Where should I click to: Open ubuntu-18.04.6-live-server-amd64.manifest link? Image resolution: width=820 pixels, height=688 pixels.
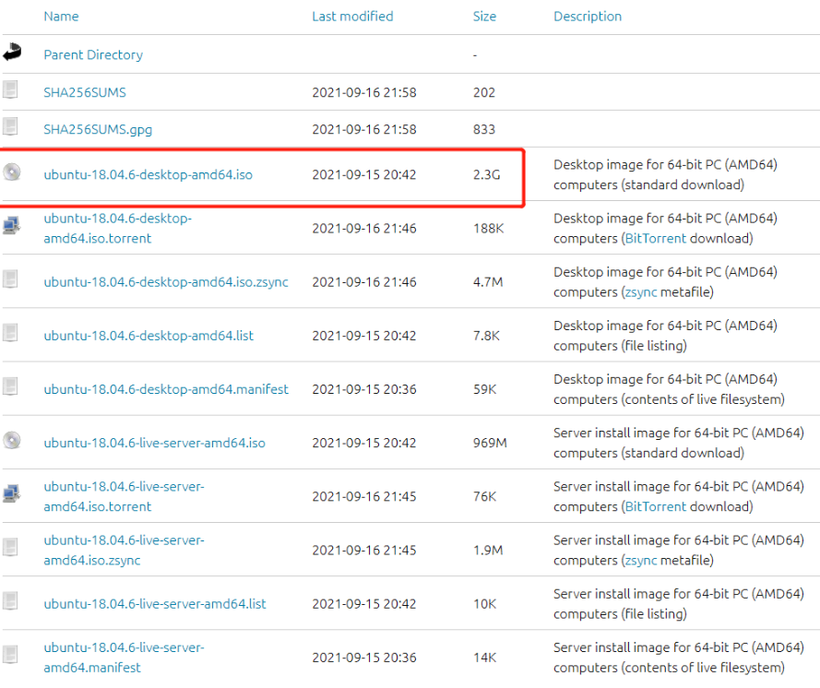coord(124,658)
